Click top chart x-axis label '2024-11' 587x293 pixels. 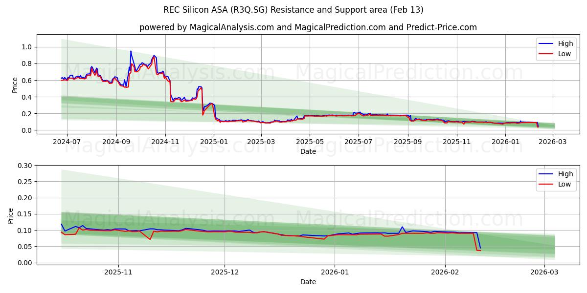tap(165, 142)
